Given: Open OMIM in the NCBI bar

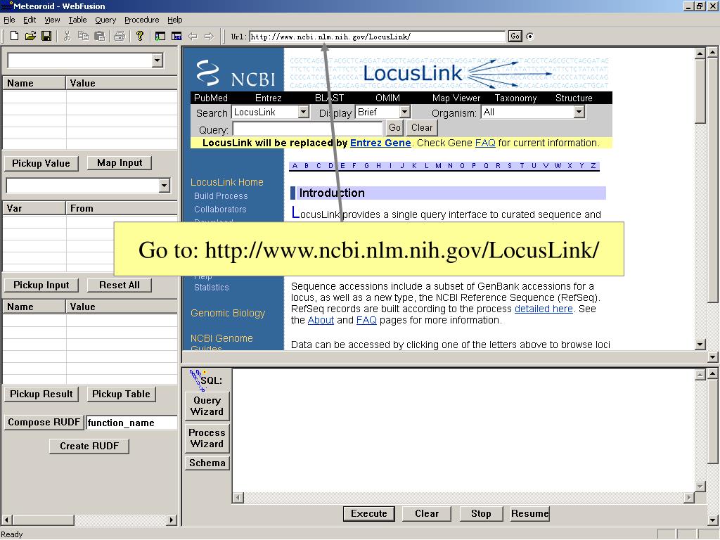Looking at the screenshot, I should [x=387, y=98].
